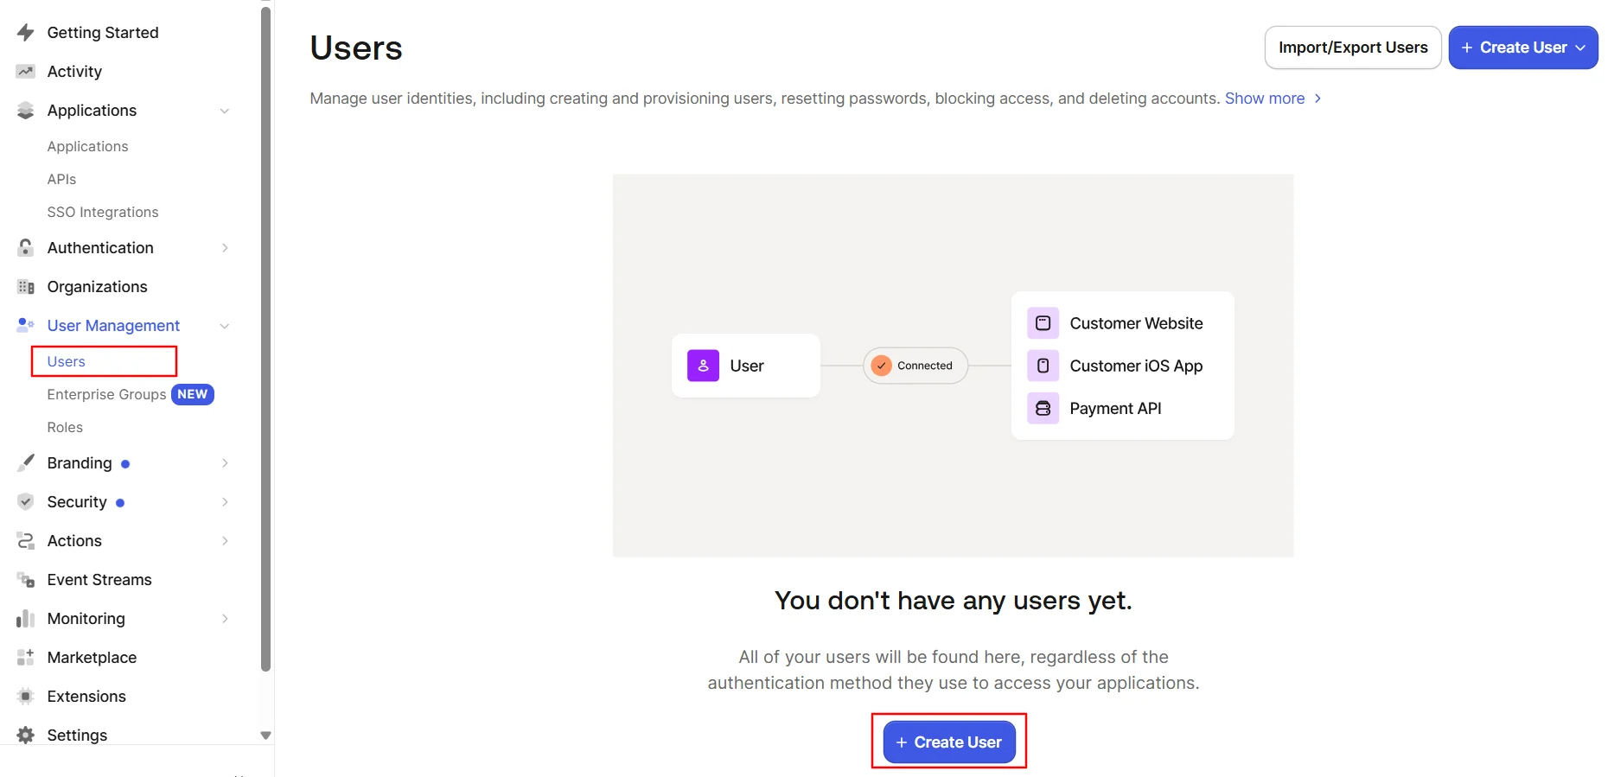Click the Customer iOS App icon
The width and height of the screenshot is (1614, 777).
(1043, 366)
